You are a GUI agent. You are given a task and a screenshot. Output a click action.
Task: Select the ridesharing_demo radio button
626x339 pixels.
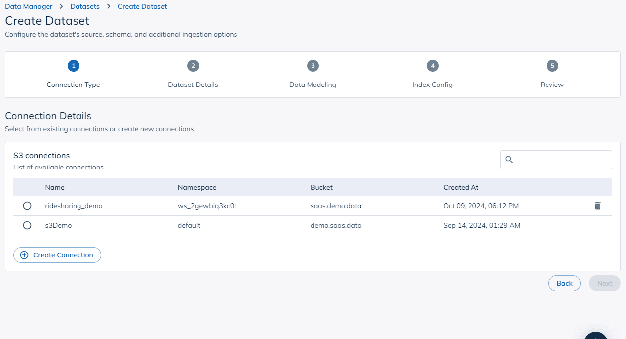click(27, 205)
